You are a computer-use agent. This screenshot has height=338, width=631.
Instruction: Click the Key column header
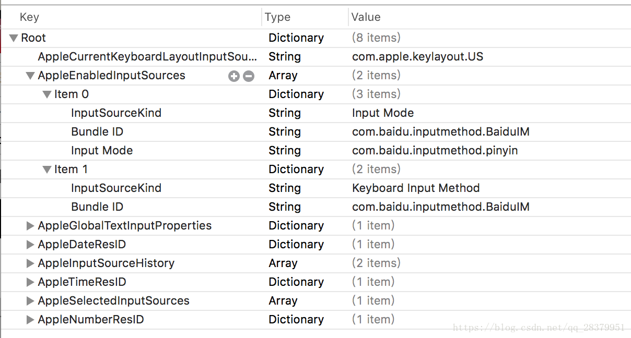29,17
